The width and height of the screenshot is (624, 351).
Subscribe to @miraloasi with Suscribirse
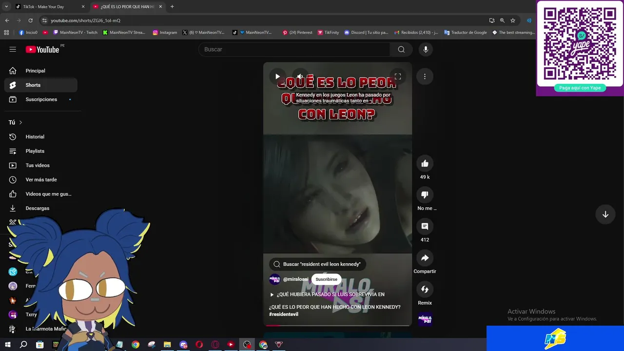[326, 279]
